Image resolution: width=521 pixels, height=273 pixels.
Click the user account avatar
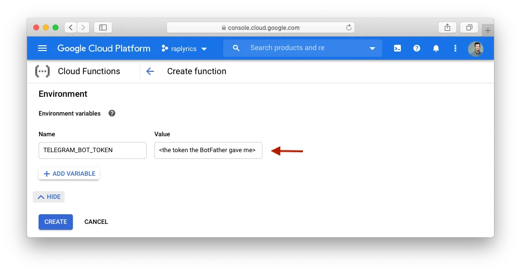tap(476, 49)
